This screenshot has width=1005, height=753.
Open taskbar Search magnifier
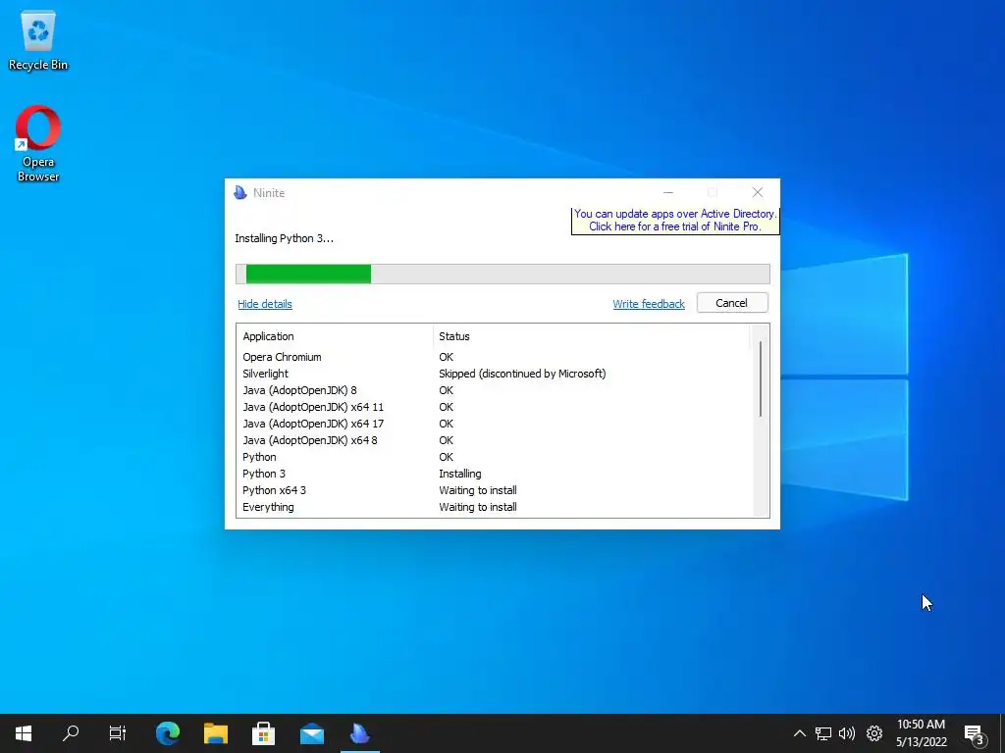(x=71, y=733)
